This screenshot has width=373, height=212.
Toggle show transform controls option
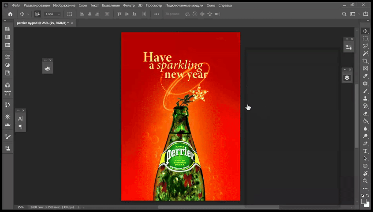pyautogui.click(x=70, y=14)
